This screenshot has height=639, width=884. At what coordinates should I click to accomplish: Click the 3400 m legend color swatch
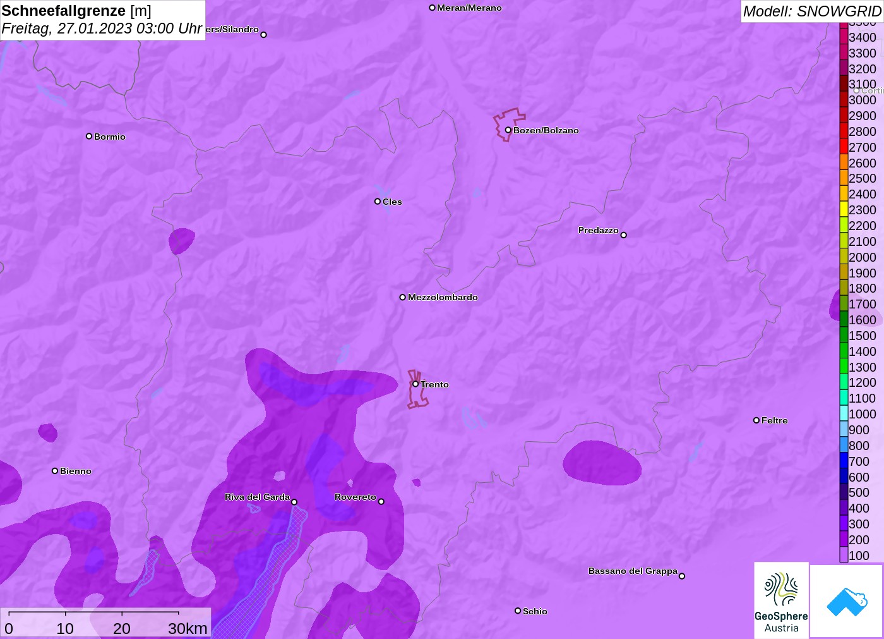[x=844, y=37]
